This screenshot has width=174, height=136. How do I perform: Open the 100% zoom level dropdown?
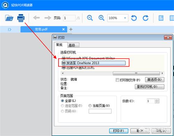(125, 18)
